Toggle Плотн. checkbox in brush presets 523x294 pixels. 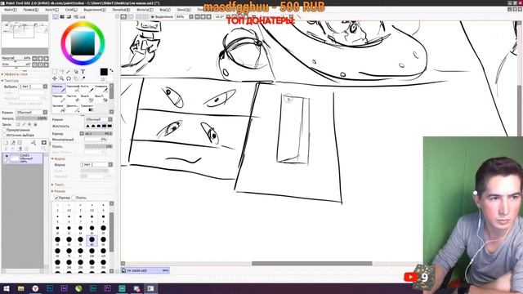click(74, 198)
